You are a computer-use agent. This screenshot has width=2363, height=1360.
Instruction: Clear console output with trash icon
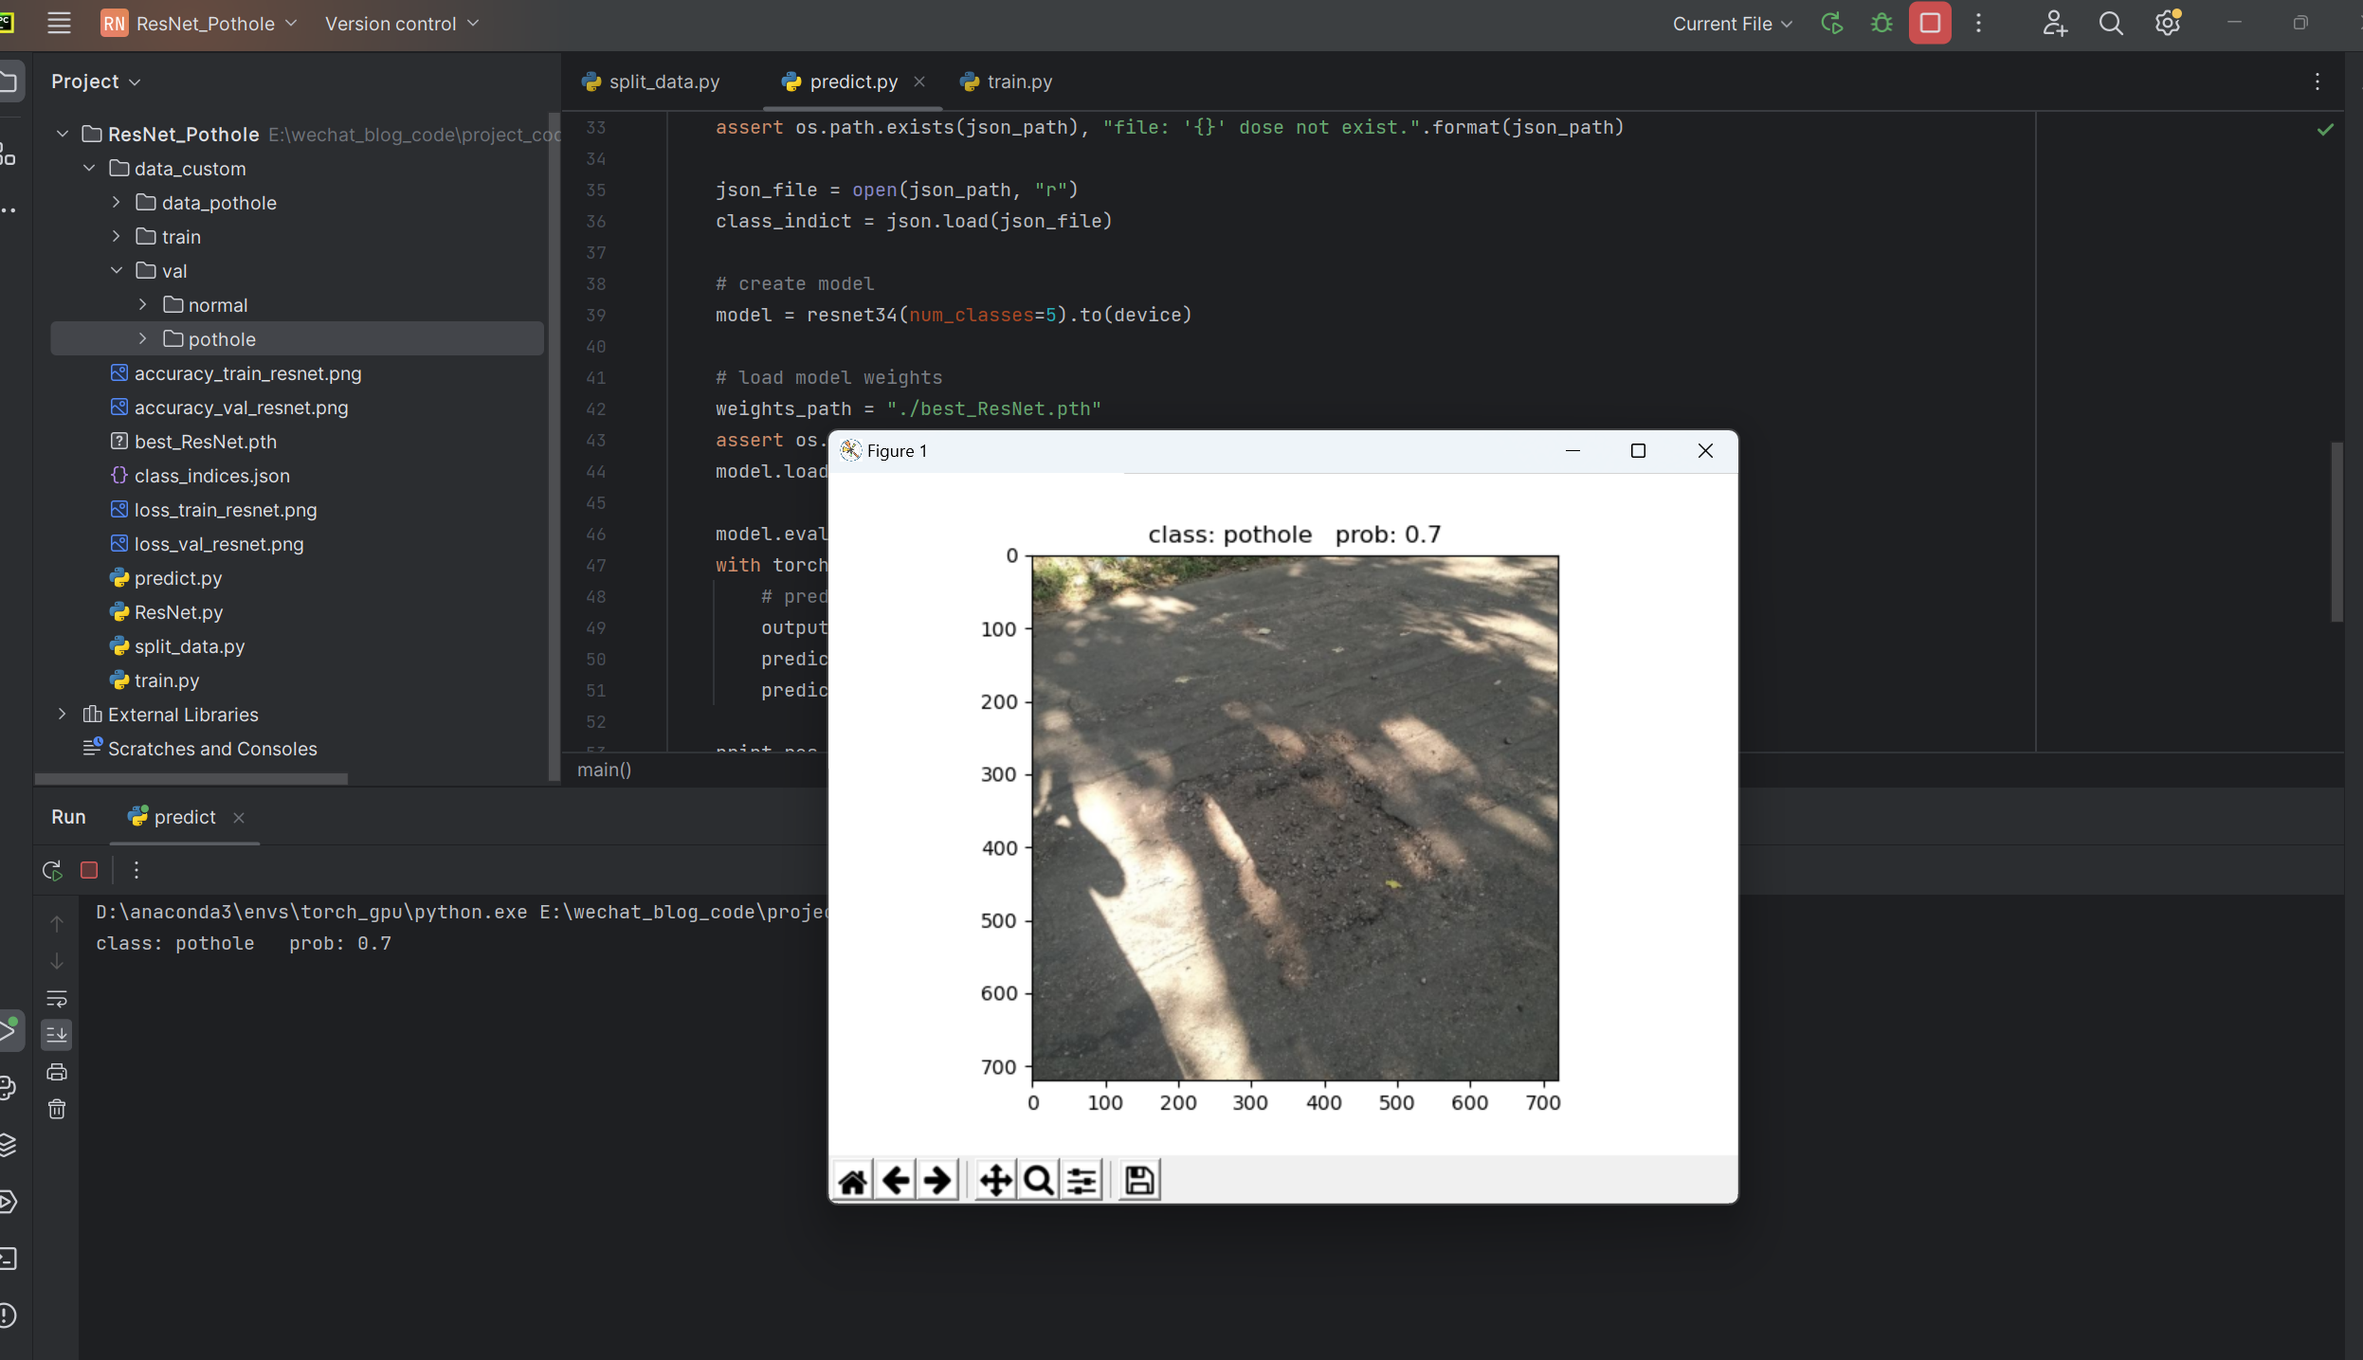click(x=57, y=1110)
